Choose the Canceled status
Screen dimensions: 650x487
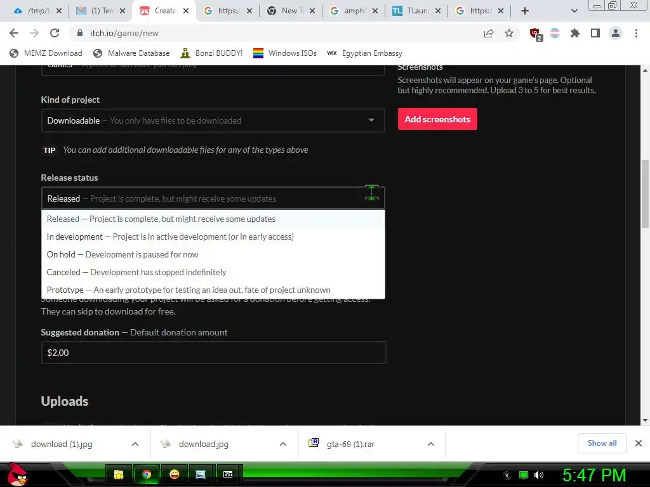click(x=213, y=272)
